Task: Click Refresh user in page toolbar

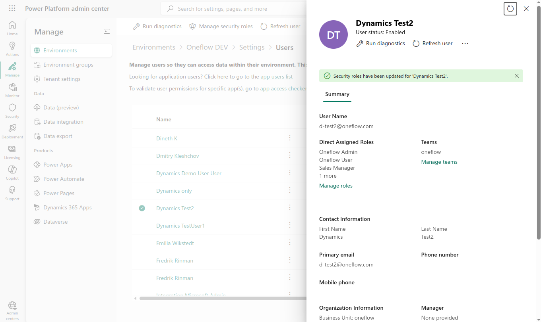Action: (280, 27)
